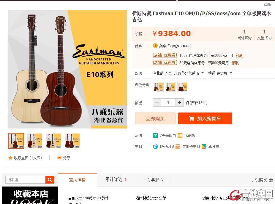Image resolution: width=275 pixels, height=204 pixels.
Task: Increase quantity with the plus button
Action: tap(180, 102)
